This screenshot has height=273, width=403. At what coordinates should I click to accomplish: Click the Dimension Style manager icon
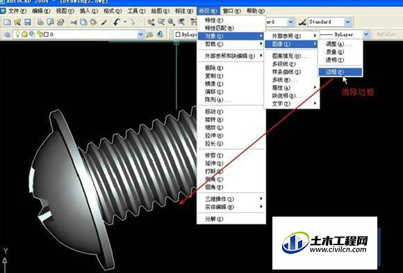coord(302,22)
